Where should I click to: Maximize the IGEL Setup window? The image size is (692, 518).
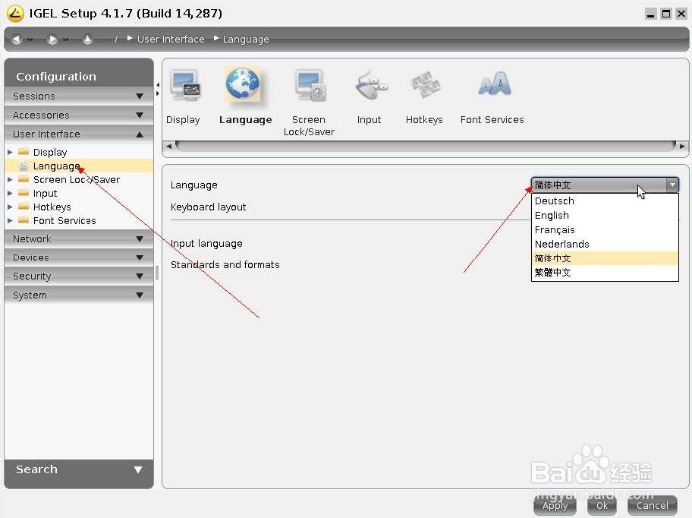[666, 14]
